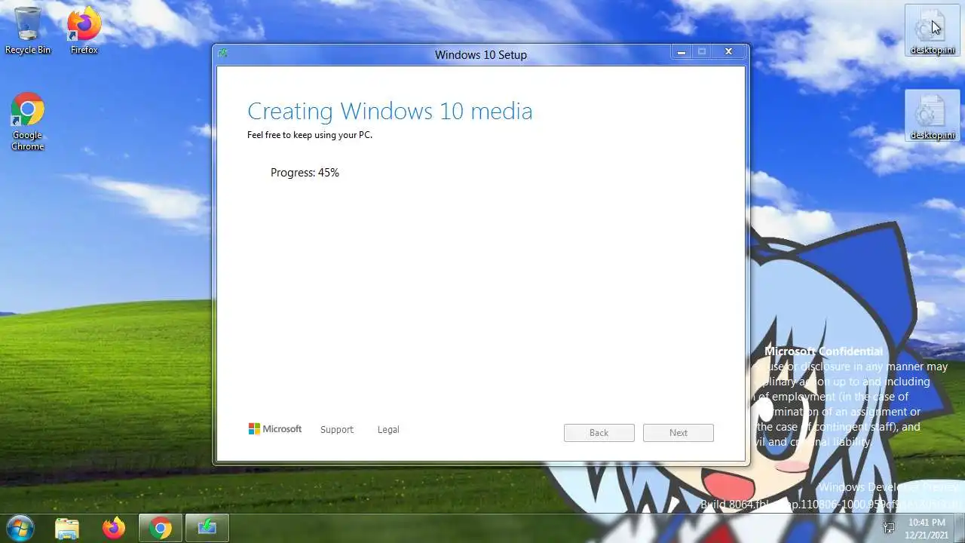Viewport: 965px width, 543px height.
Task: Click the disabled Back button
Action: pos(599,433)
